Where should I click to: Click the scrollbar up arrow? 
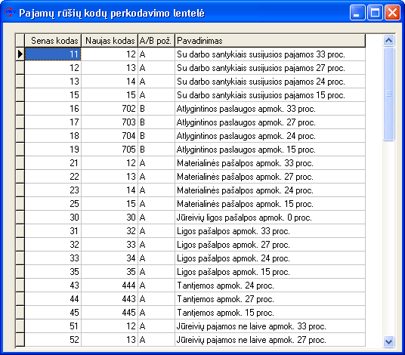click(388, 41)
